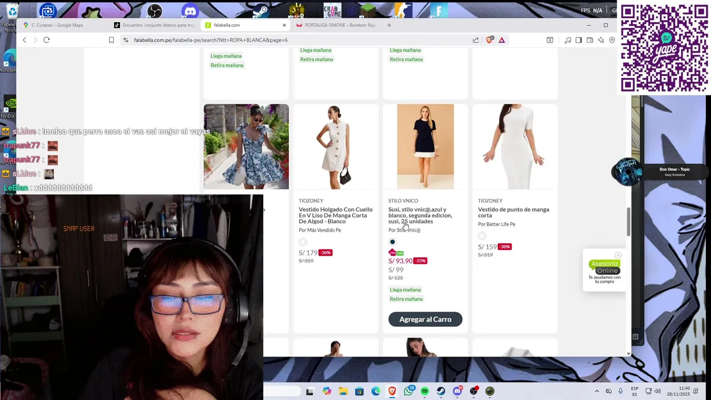The image size is (711, 400).
Task: Open WhatsApp from the taskbar
Action: coord(409,391)
